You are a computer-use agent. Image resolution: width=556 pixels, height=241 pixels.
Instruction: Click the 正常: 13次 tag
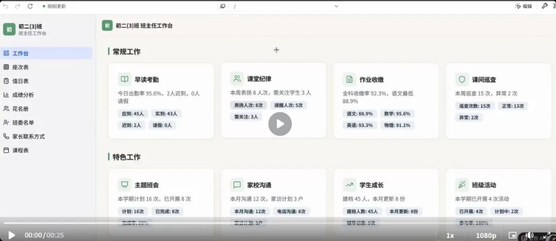click(x=513, y=106)
